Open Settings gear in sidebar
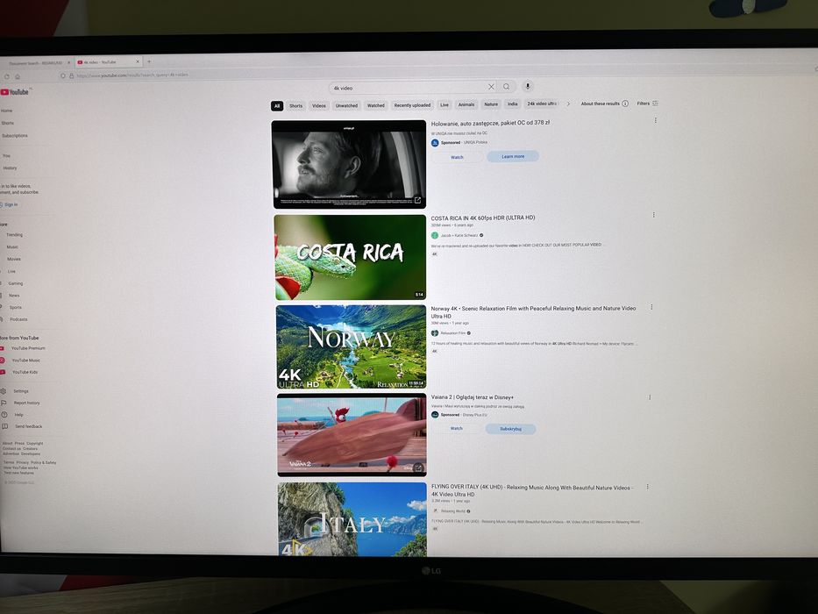818x614 pixels. (x=4, y=391)
